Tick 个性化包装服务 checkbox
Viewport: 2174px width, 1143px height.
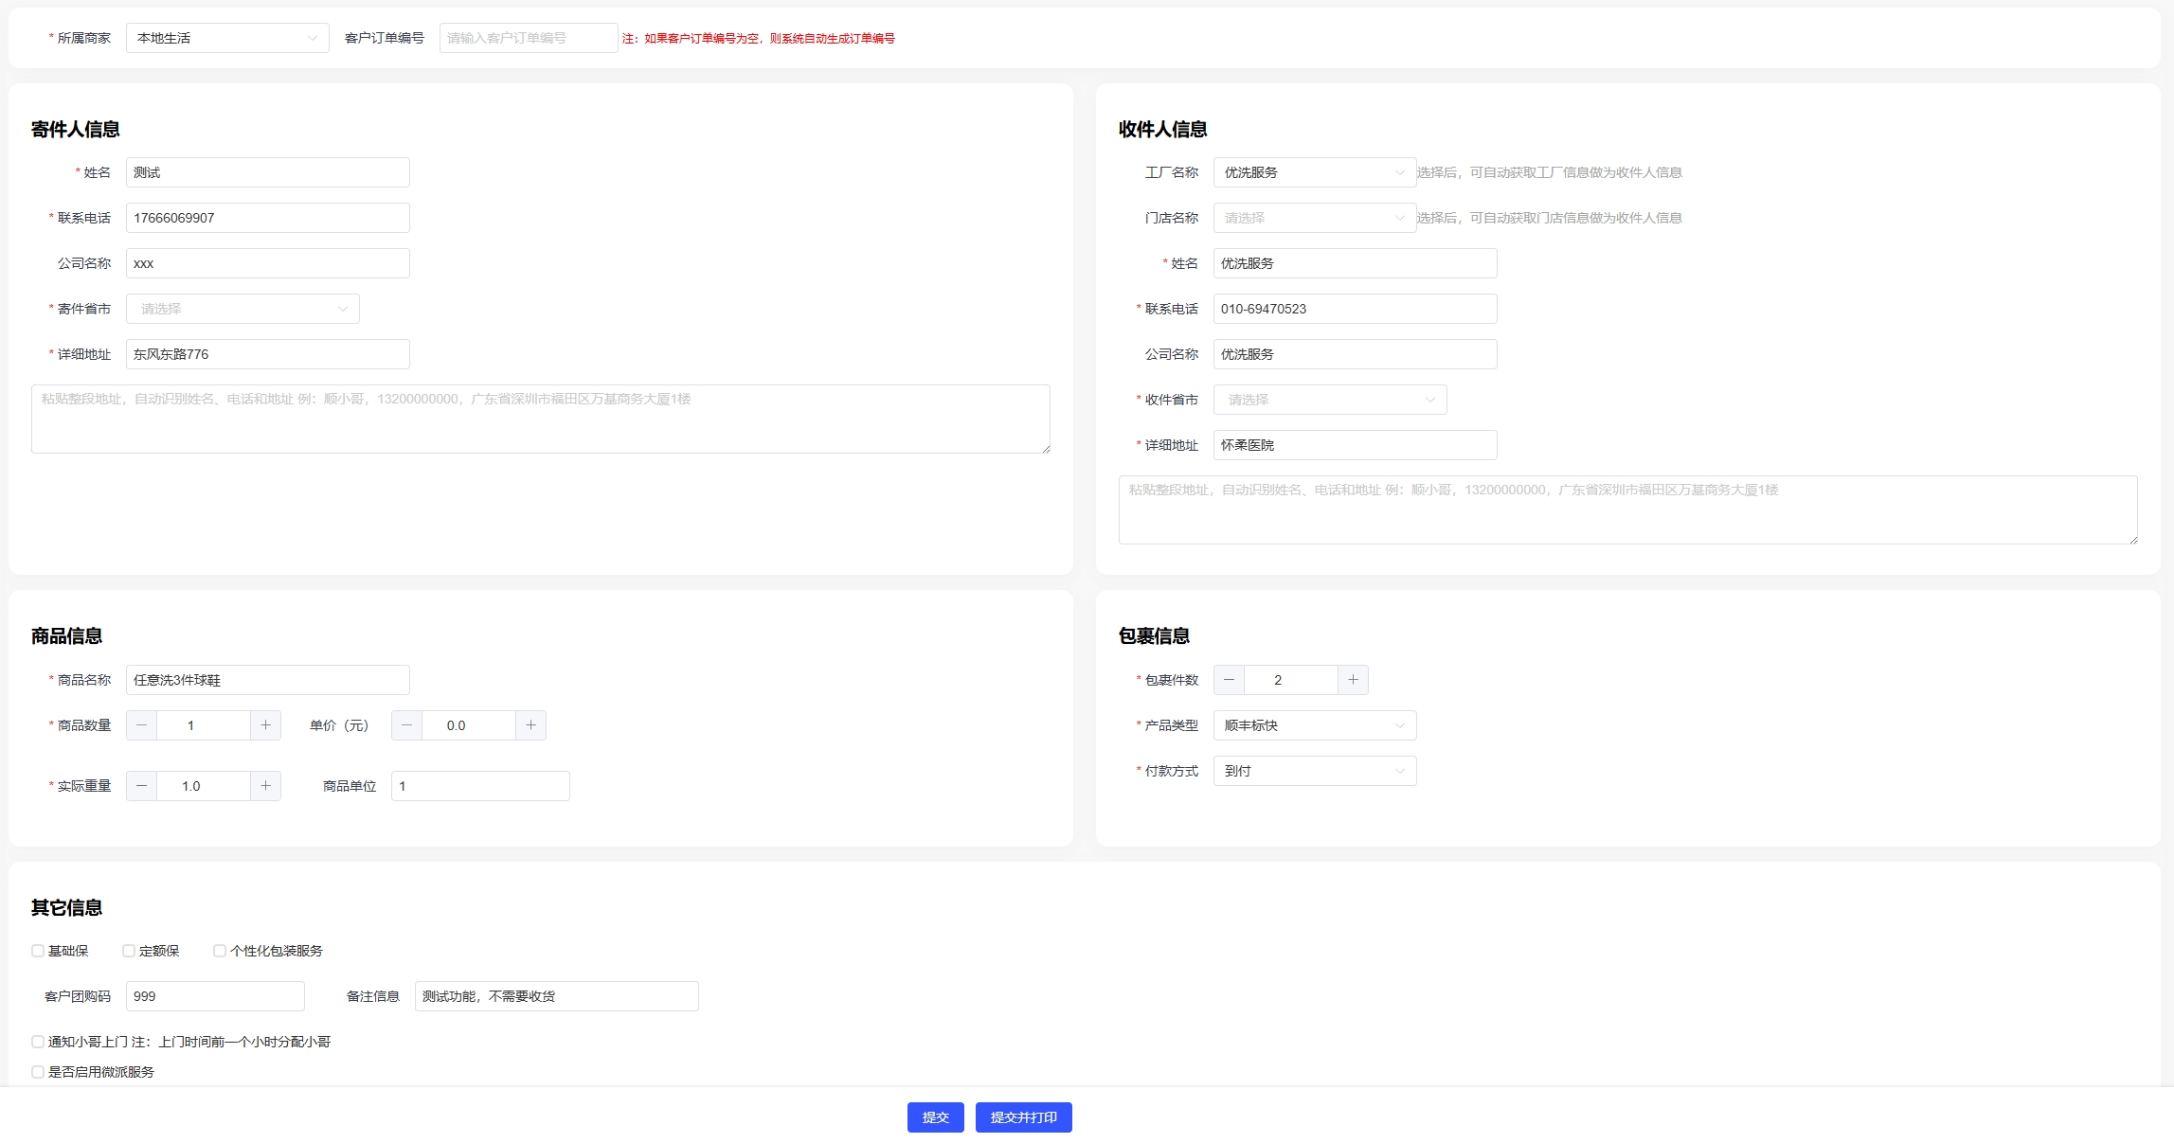click(220, 951)
